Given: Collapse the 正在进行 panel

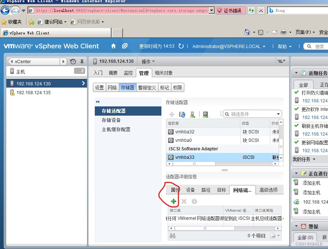Looking at the screenshot, I should click(x=296, y=173).
